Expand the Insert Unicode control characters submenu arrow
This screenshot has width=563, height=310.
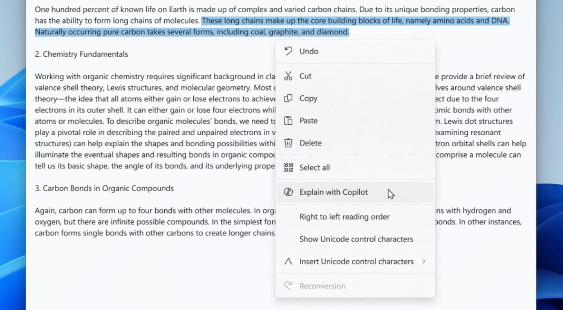[424, 261]
